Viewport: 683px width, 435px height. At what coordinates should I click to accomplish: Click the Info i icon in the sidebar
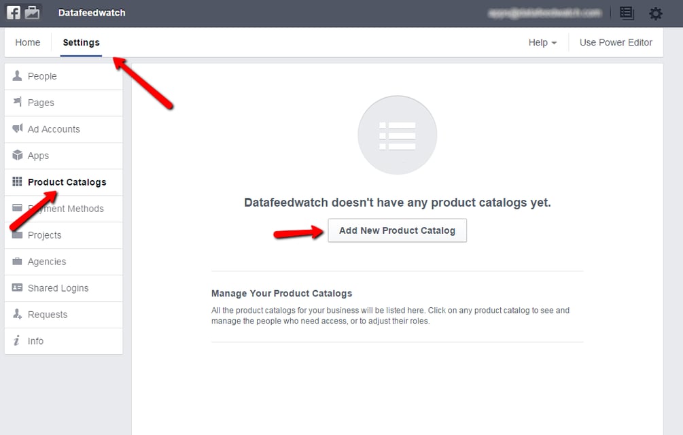point(17,341)
